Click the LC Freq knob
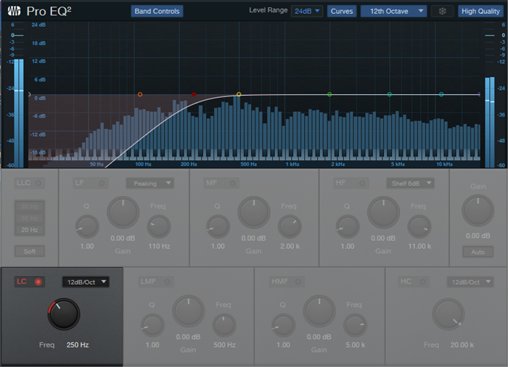This screenshot has width=508, height=367. 64,314
